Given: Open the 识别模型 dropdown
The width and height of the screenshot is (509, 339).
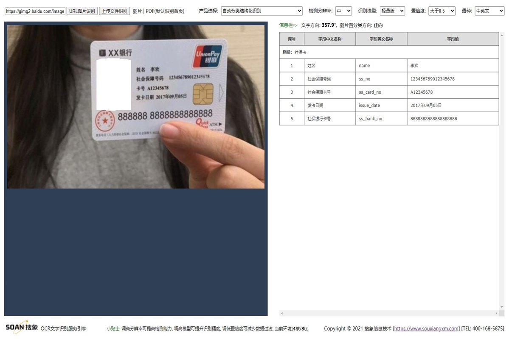Looking at the screenshot, I should coord(392,11).
